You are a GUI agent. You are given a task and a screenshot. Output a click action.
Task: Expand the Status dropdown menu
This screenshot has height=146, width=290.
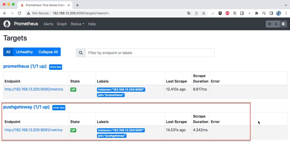pyautogui.click(x=77, y=24)
